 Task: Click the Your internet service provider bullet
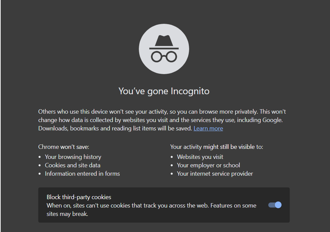215,173
